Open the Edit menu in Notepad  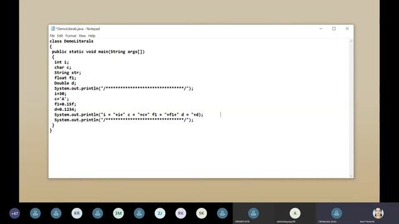pos(60,36)
